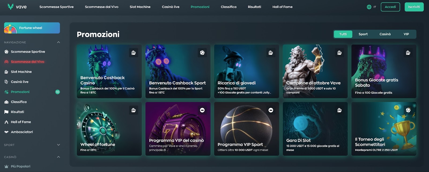Image resolution: width=429 pixels, height=172 pixels.
Task: Open Classifica in top menu
Action: click(228, 7)
